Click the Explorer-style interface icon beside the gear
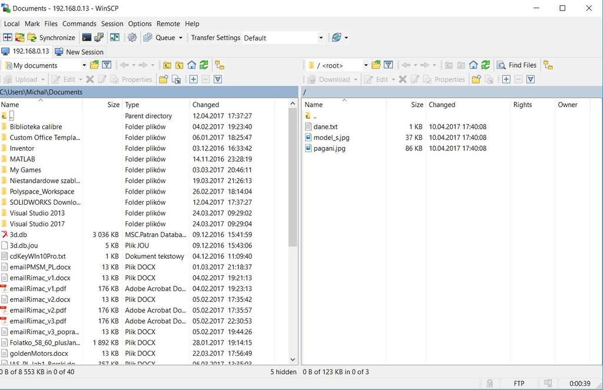Screen dimensions: 603x390 (x=115, y=37)
